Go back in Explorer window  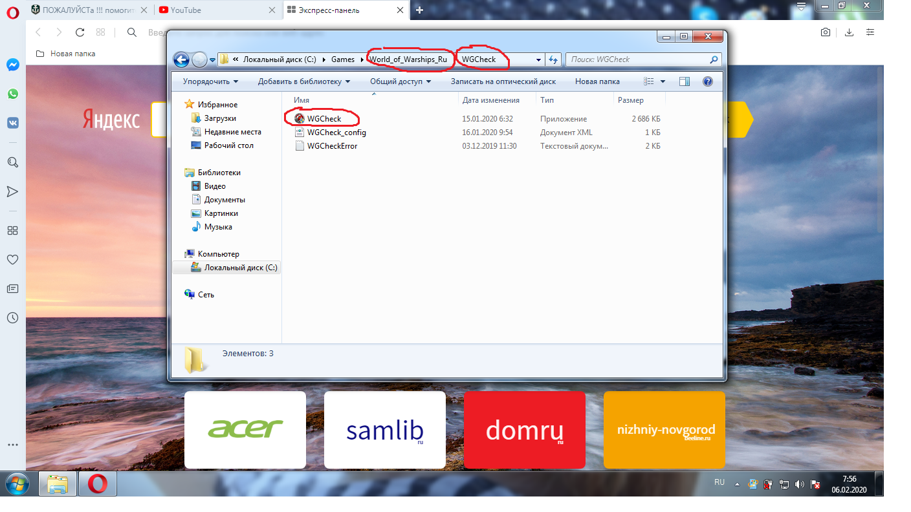pyautogui.click(x=182, y=59)
